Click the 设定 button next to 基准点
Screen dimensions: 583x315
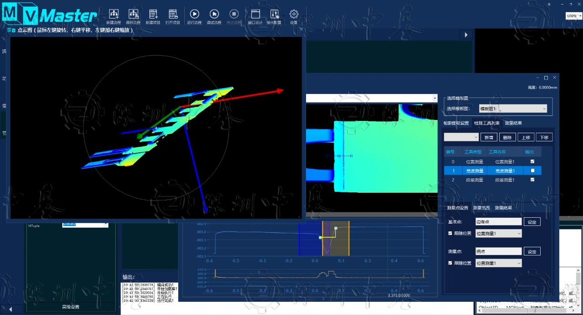coord(532,222)
